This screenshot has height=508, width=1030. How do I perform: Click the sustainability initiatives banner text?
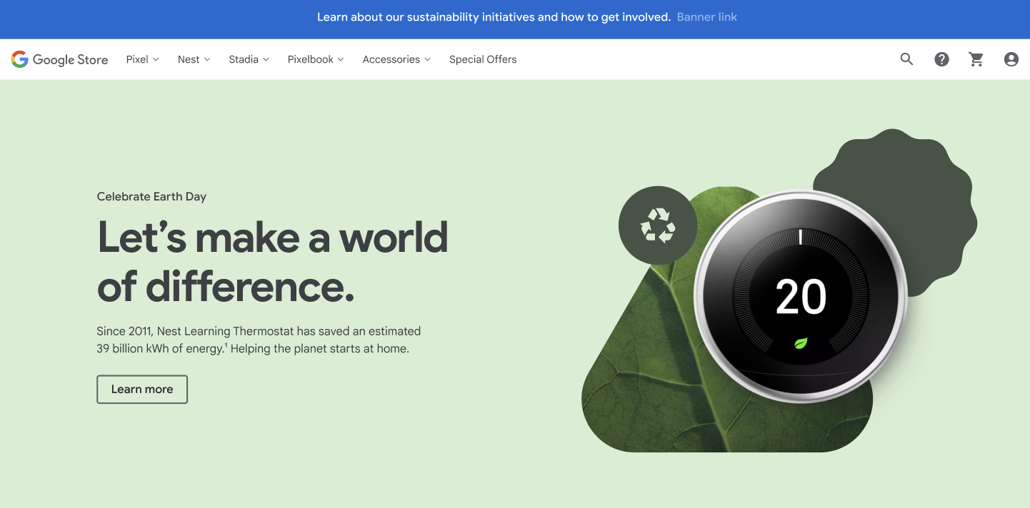click(x=494, y=17)
